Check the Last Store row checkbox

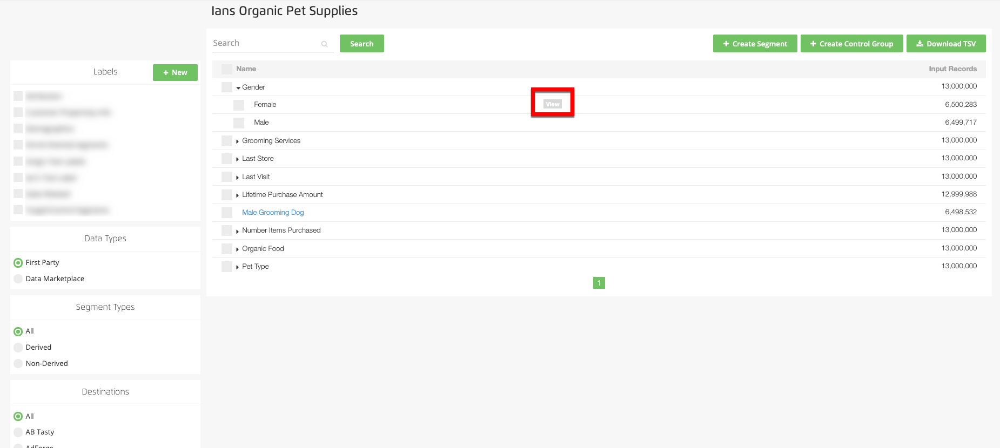pyautogui.click(x=227, y=159)
